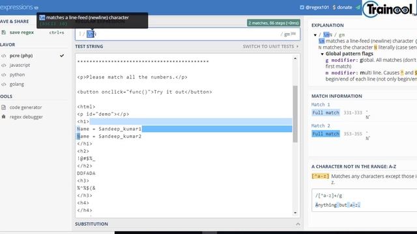Click the test string scrollbar thumb

pyautogui.click(x=295, y=114)
